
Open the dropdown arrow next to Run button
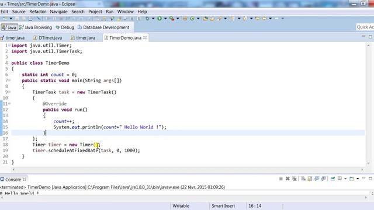165,18
